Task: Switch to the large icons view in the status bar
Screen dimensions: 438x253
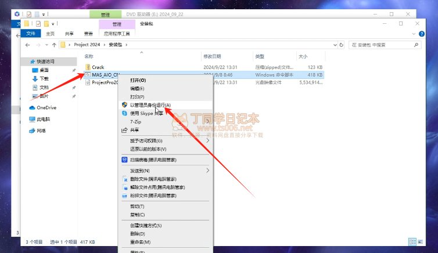Action: click(x=420, y=242)
